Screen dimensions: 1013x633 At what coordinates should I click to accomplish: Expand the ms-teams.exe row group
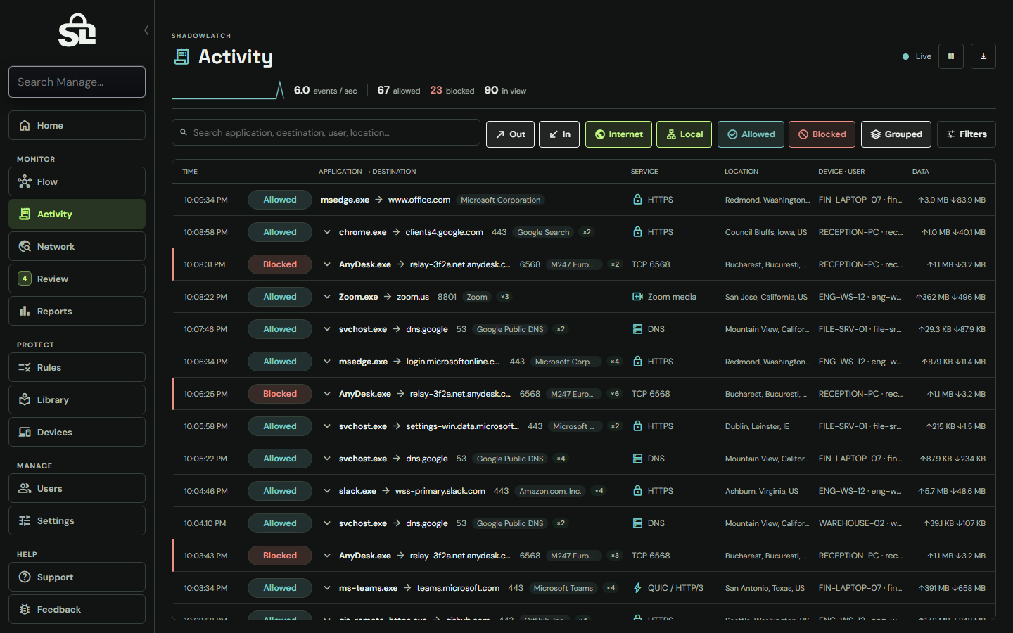tap(327, 588)
